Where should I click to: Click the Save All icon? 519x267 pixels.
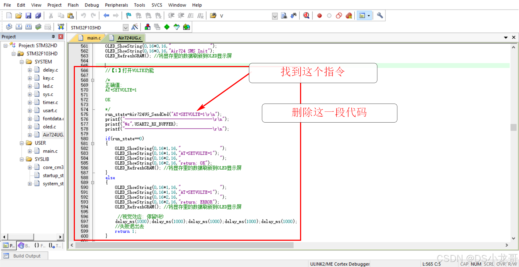point(38,16)
